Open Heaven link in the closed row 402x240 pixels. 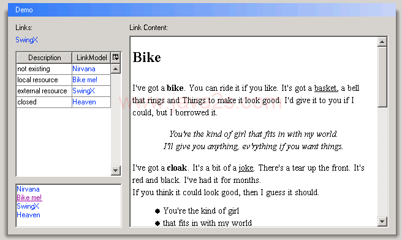pyautogui.click(x=84, y=102)
